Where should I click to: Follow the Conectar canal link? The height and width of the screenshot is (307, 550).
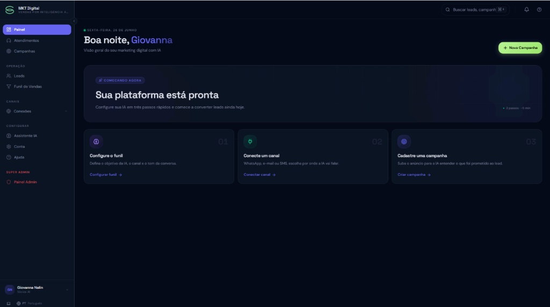click(x=259, y=175)
